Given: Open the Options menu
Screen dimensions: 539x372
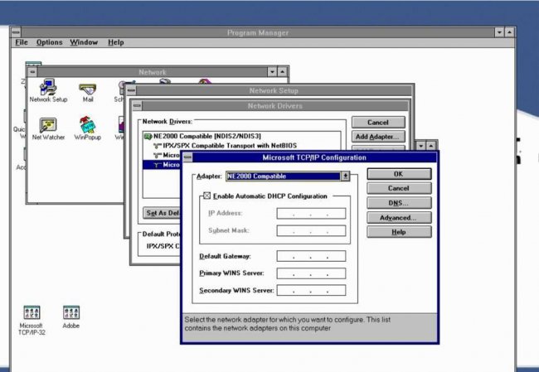Looking at the screenshot, I should [50, 42].
